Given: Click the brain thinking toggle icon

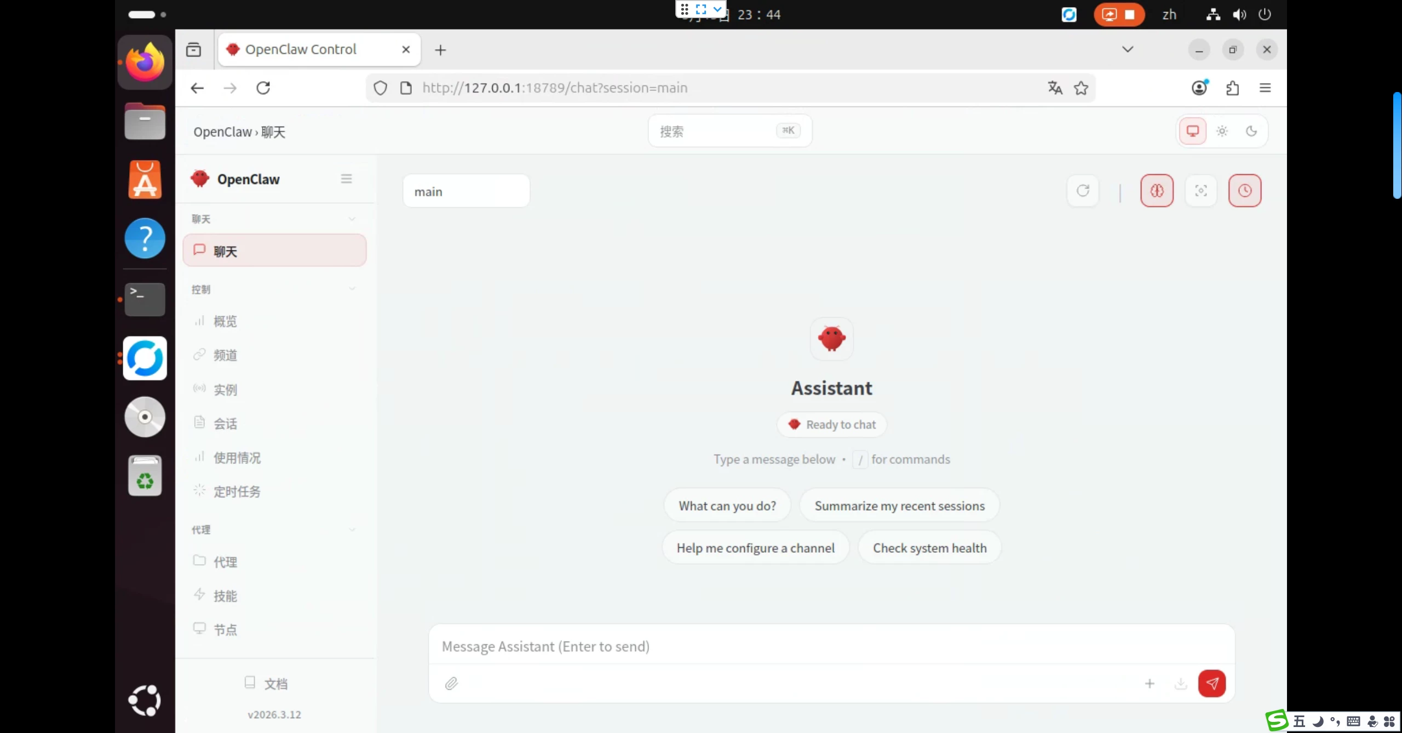Looking at the screenshot, I should (x=1157, y=191).
